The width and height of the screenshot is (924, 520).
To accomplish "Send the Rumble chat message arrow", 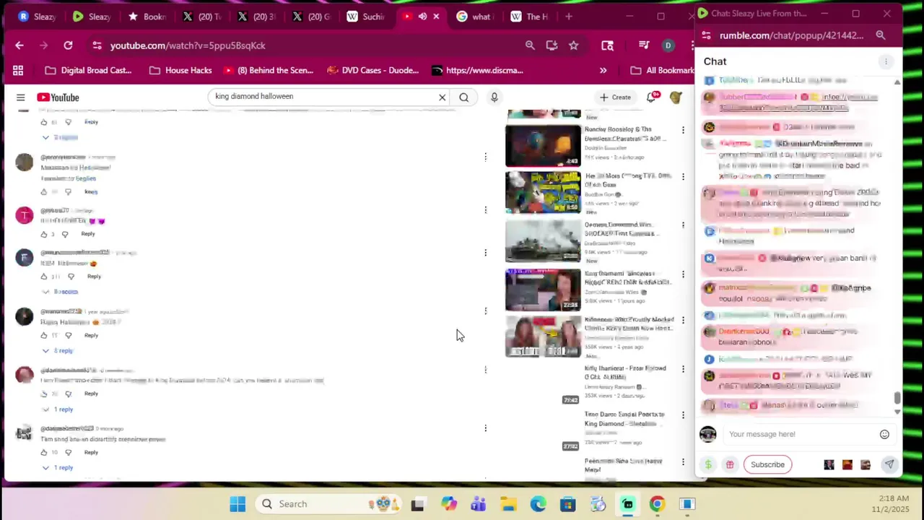I will (x=889, y=464).
